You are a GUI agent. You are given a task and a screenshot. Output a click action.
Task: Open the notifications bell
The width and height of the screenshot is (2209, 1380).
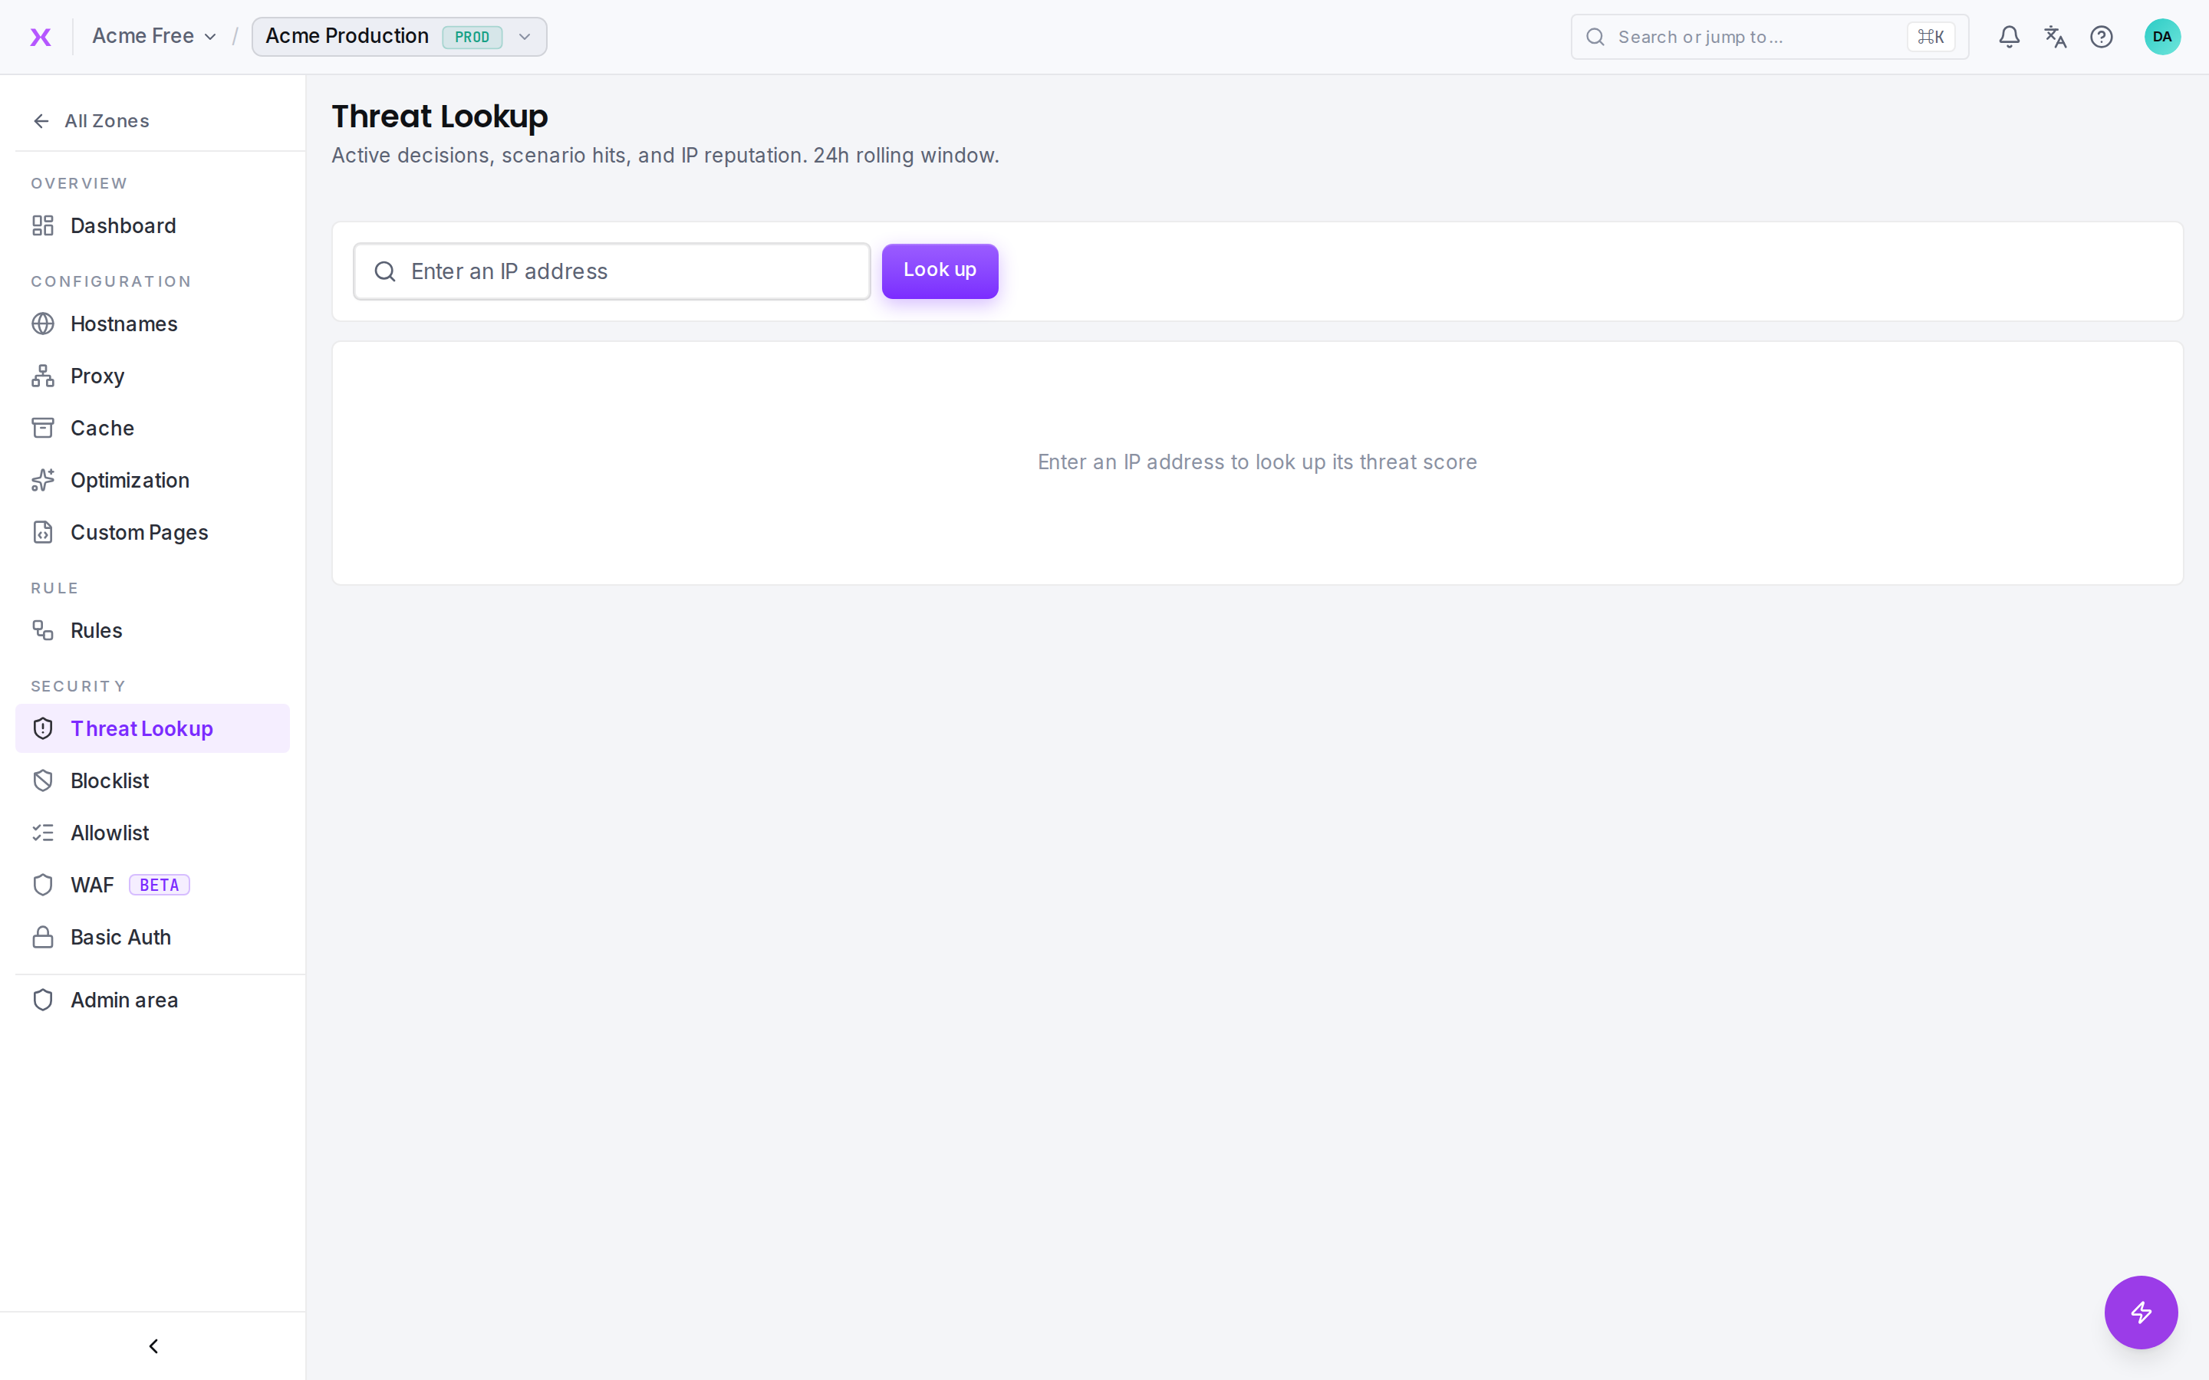[x=2008, y=37]
